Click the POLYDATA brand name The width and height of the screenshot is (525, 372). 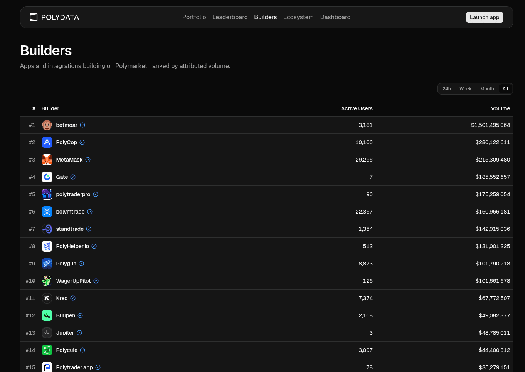(x=60, y=17)
